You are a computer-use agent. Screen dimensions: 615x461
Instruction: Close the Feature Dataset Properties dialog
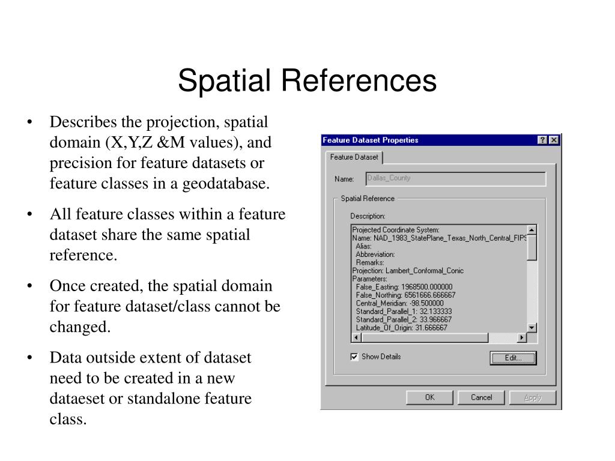coord(554,140)
